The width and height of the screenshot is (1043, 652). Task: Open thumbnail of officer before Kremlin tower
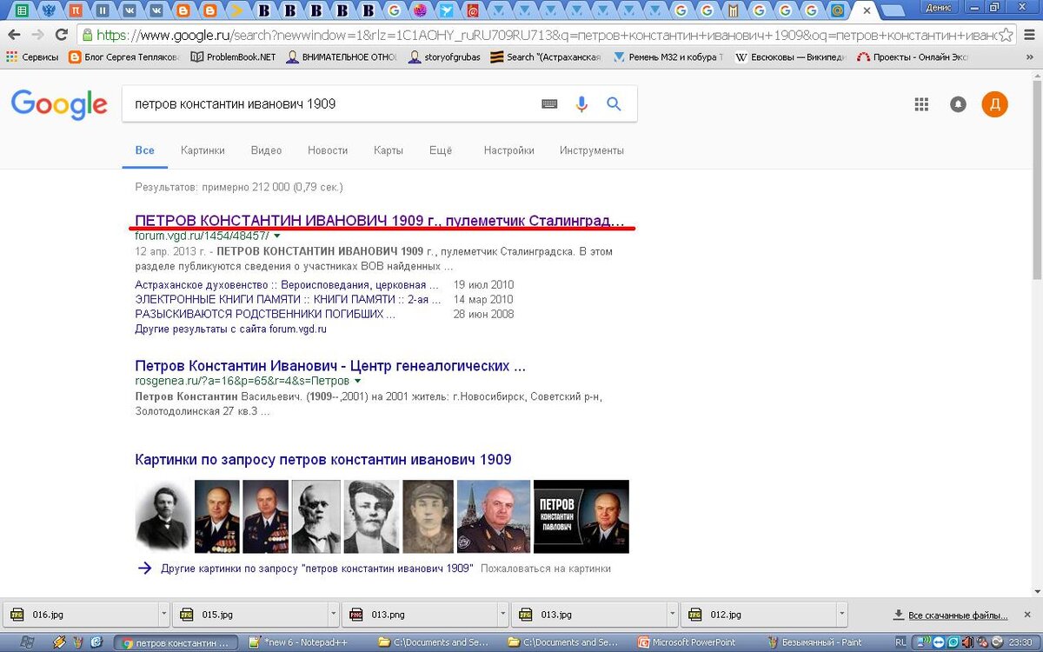pyautogui.click(x=493, y=516)
